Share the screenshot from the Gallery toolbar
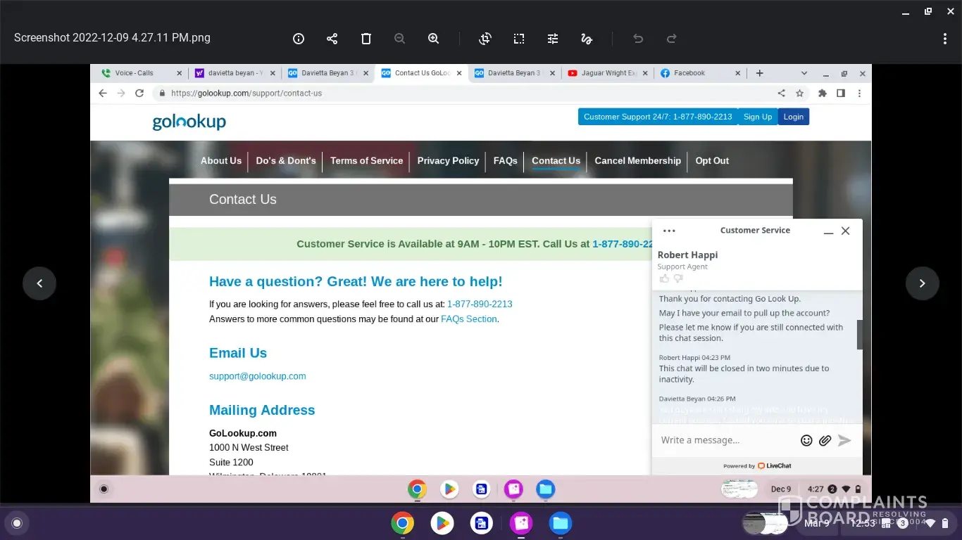 click(332, 39)
